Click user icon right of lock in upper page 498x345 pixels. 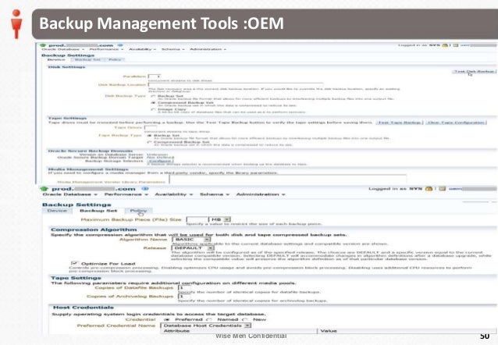click(x=455, y=45)
